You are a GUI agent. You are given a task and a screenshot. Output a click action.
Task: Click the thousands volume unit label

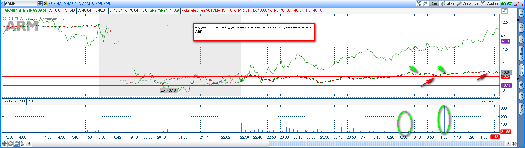tap(487, 101)
